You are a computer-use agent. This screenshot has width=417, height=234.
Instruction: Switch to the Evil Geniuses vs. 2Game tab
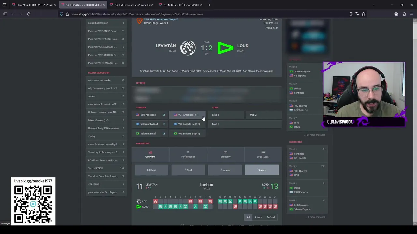point(131,5)
